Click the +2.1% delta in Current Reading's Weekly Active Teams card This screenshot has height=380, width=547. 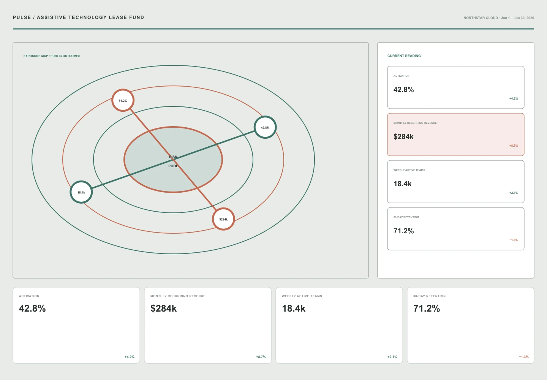point(514,193)
